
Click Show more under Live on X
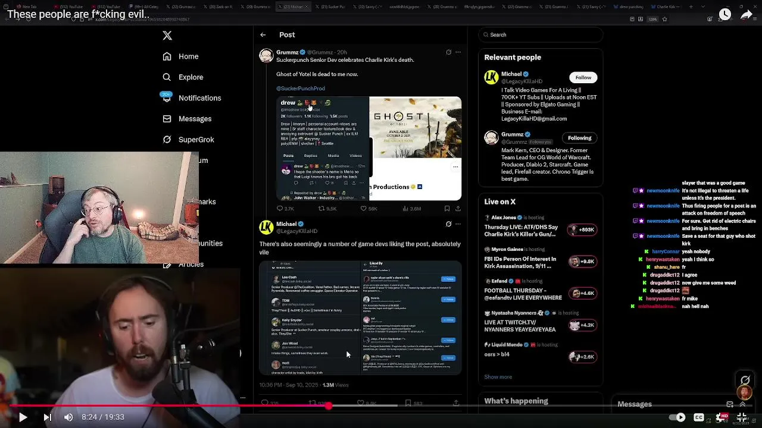click(498, 377)
